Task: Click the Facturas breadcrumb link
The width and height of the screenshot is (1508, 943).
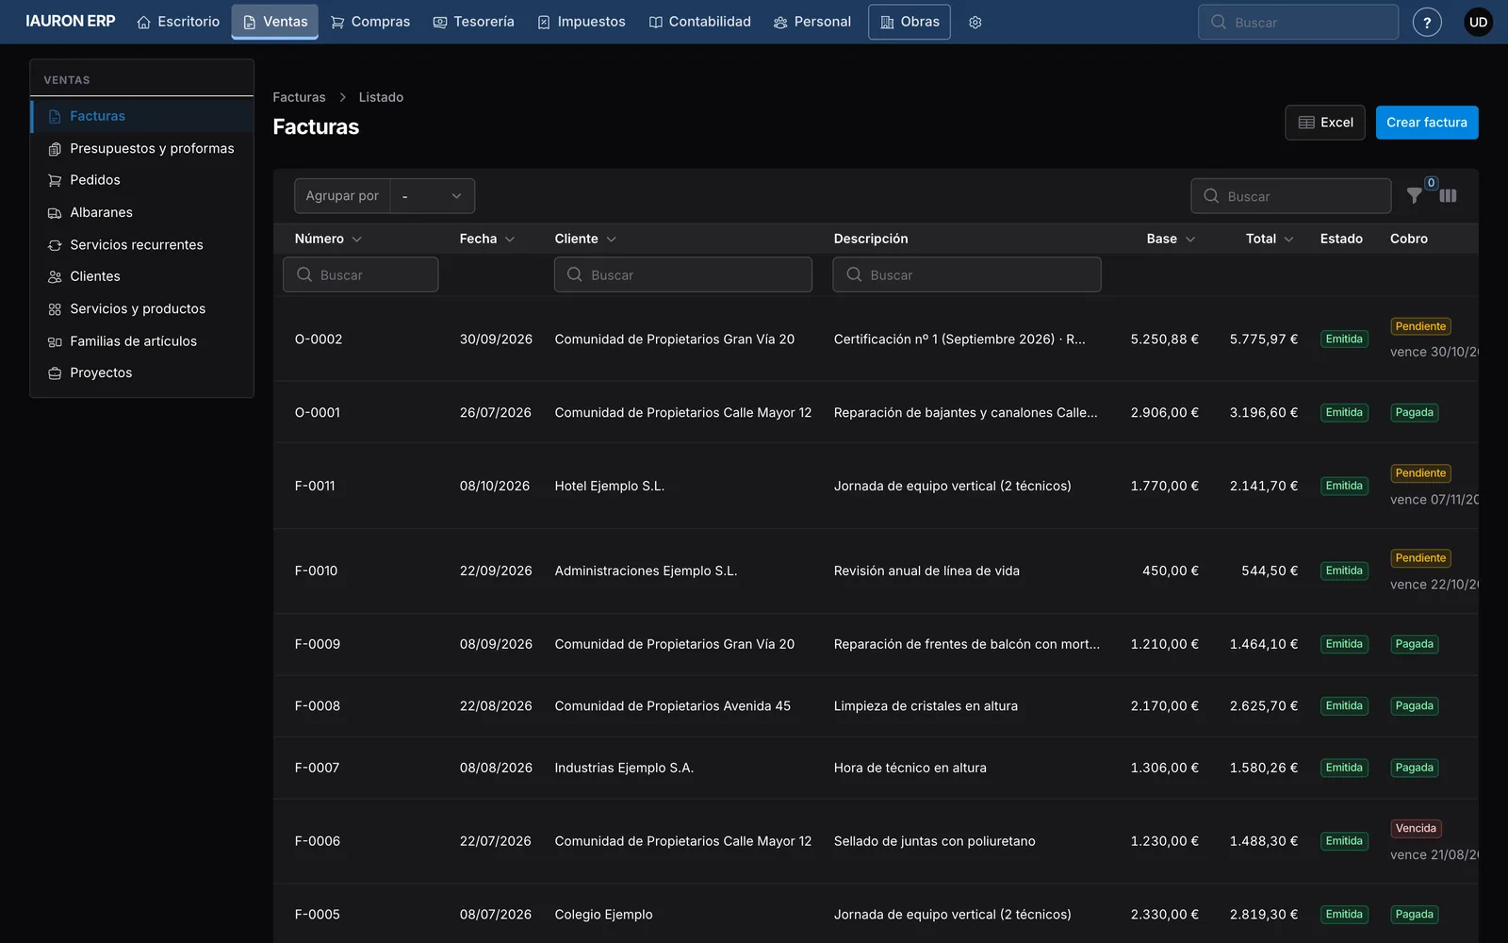Action: 299,97
